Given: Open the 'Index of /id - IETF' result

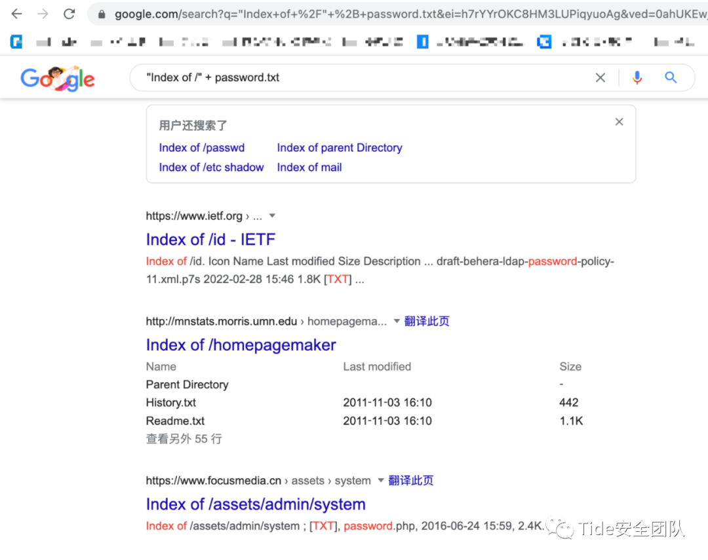Looking at the screenshot, I should click(x=210, y=240).
